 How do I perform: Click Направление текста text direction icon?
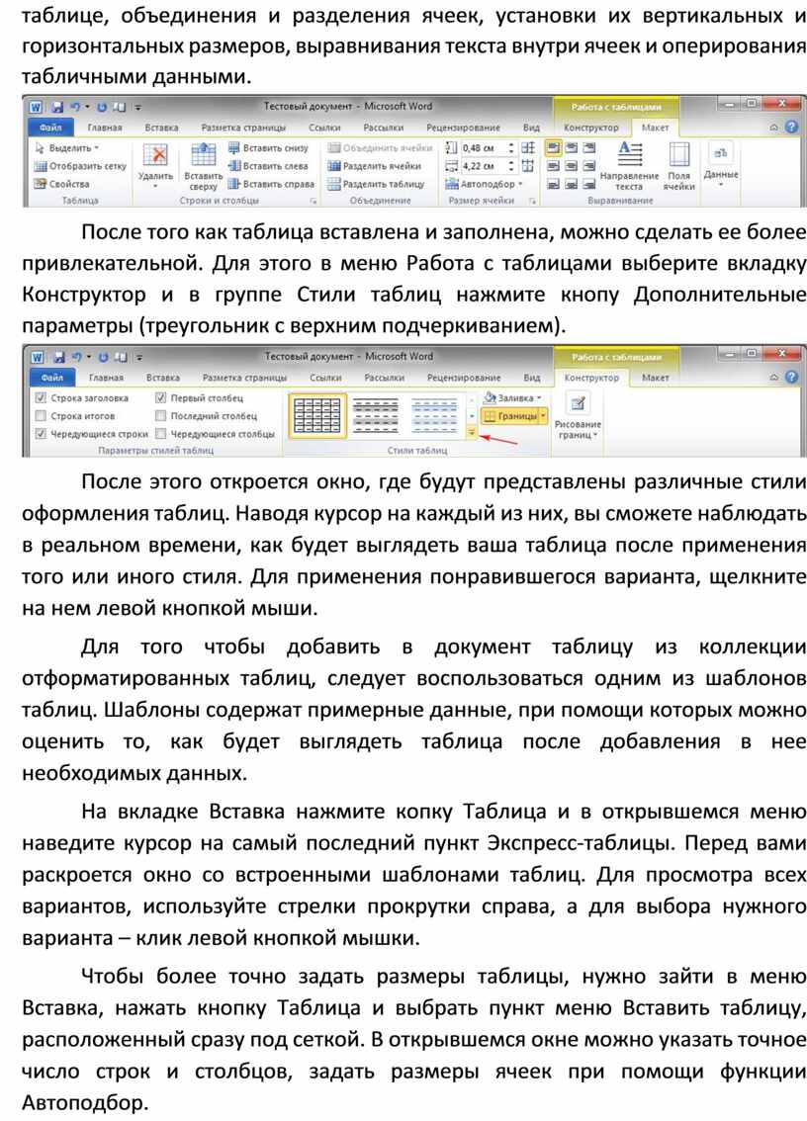pos(630,153)
